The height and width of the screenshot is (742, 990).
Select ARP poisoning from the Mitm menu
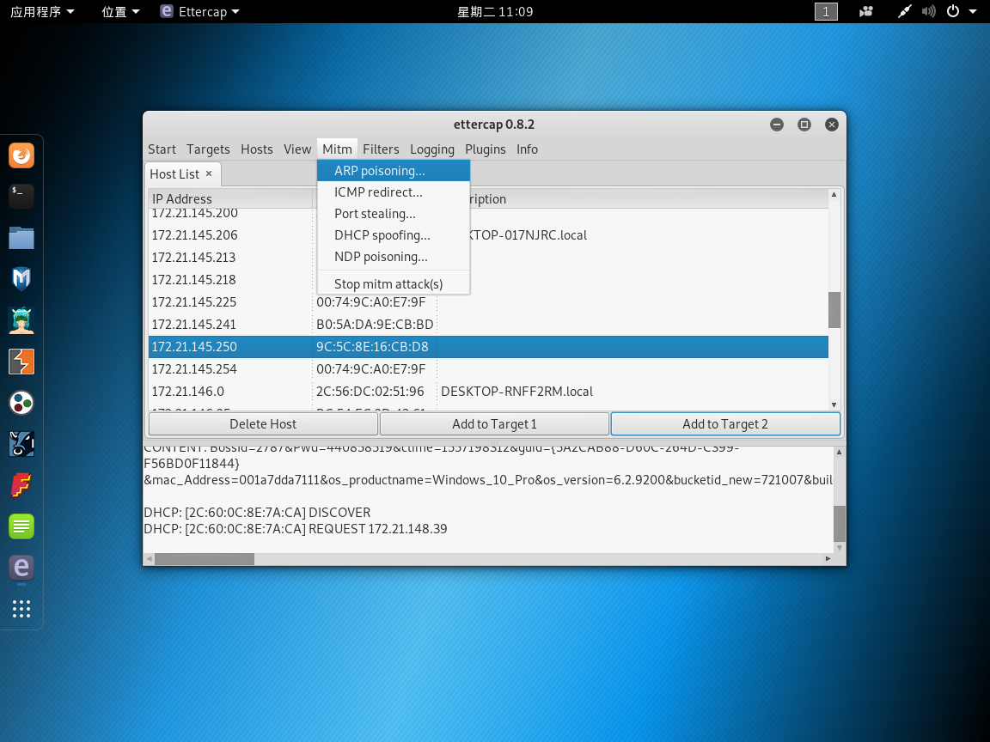(380, 170)
